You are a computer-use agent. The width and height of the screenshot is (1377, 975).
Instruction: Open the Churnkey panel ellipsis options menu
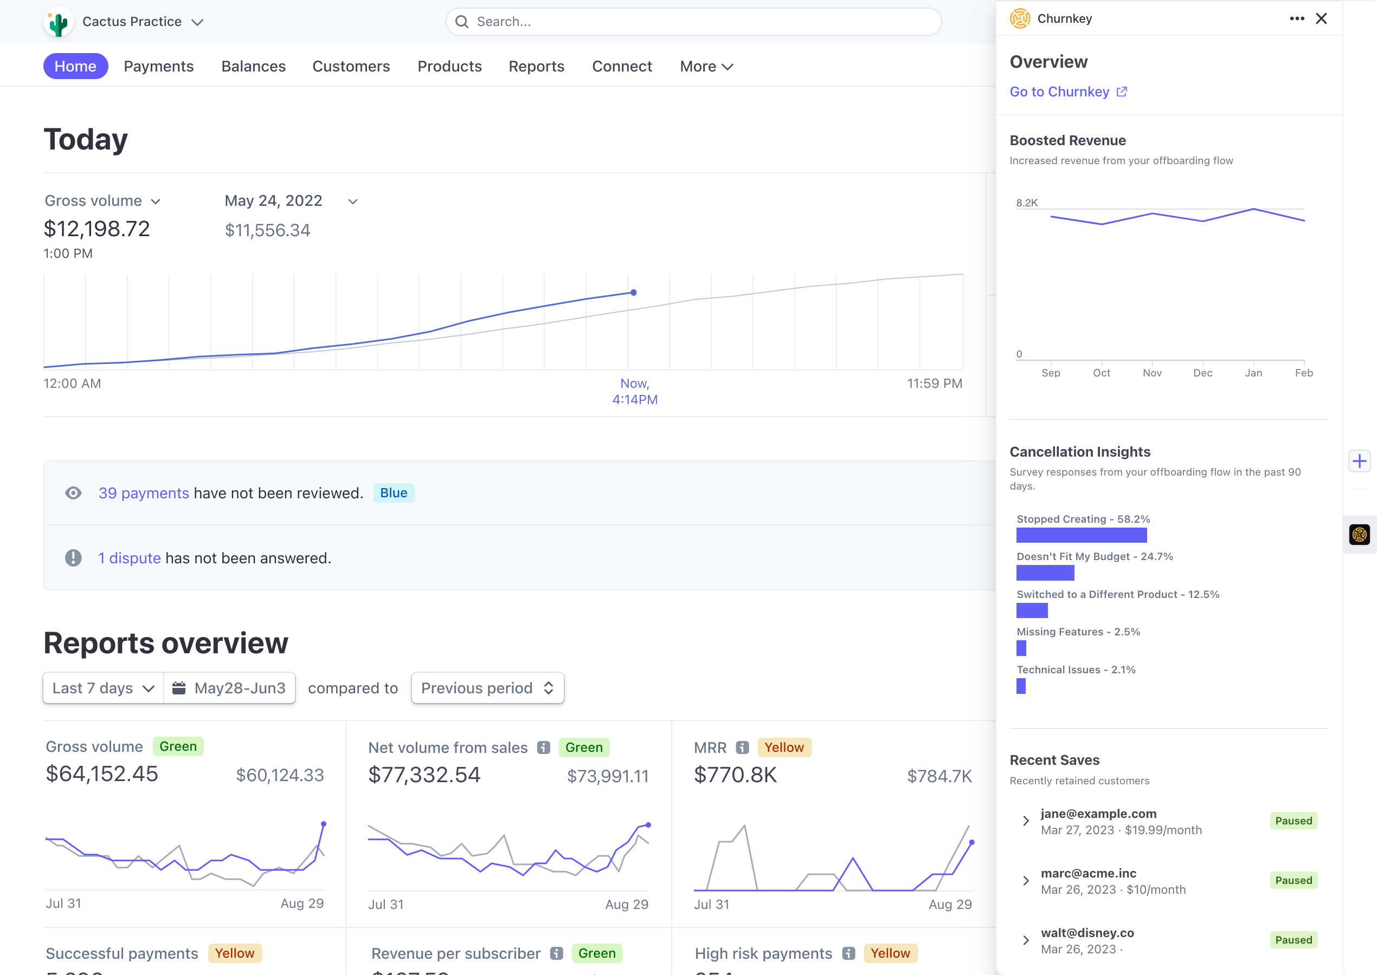point(1297,18)
